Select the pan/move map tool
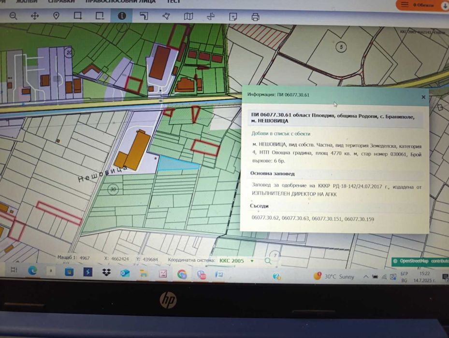The height and width of the screenshot is (338, 449). click(x=35, y=16)
